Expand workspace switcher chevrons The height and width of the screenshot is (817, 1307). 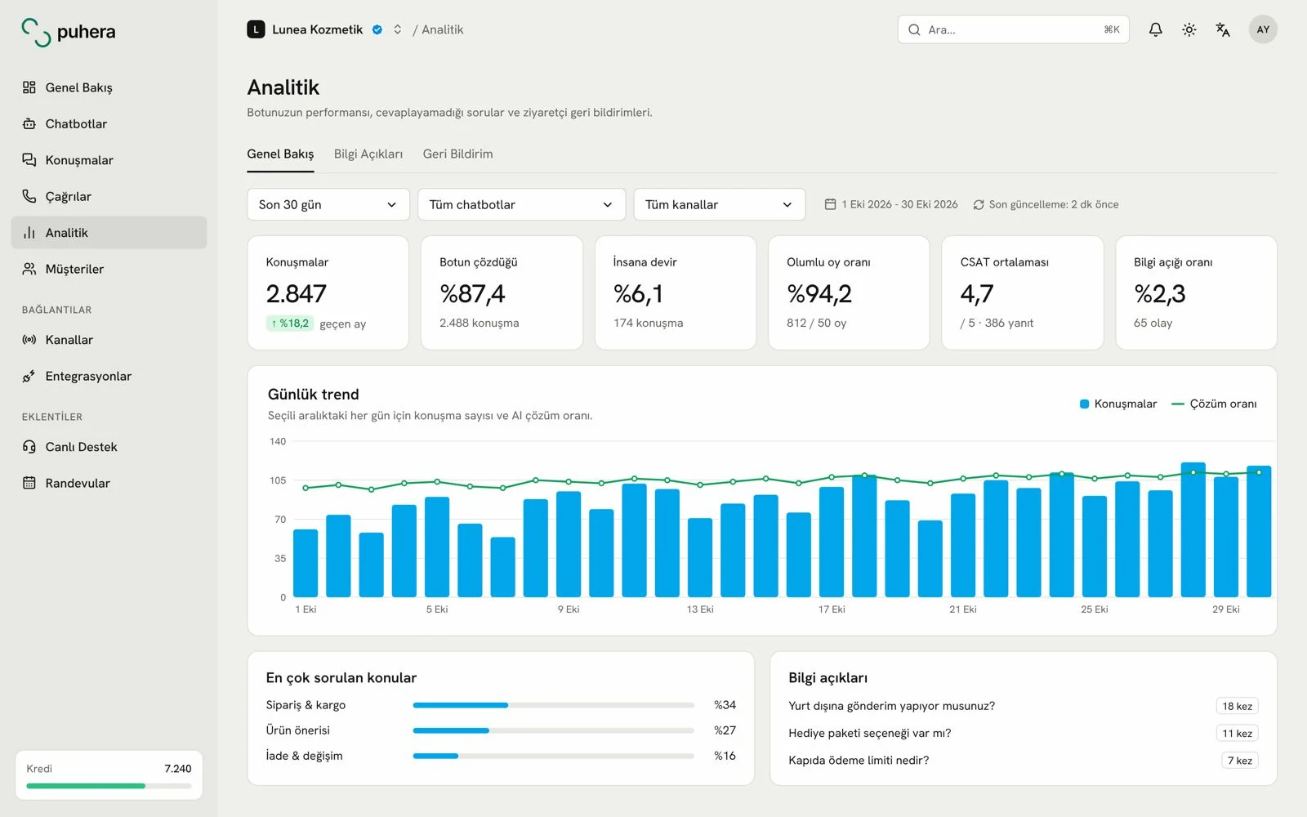[x=398, y=29]
